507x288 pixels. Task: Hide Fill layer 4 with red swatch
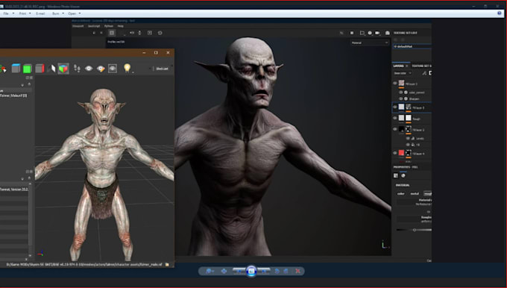coord(395,153)
